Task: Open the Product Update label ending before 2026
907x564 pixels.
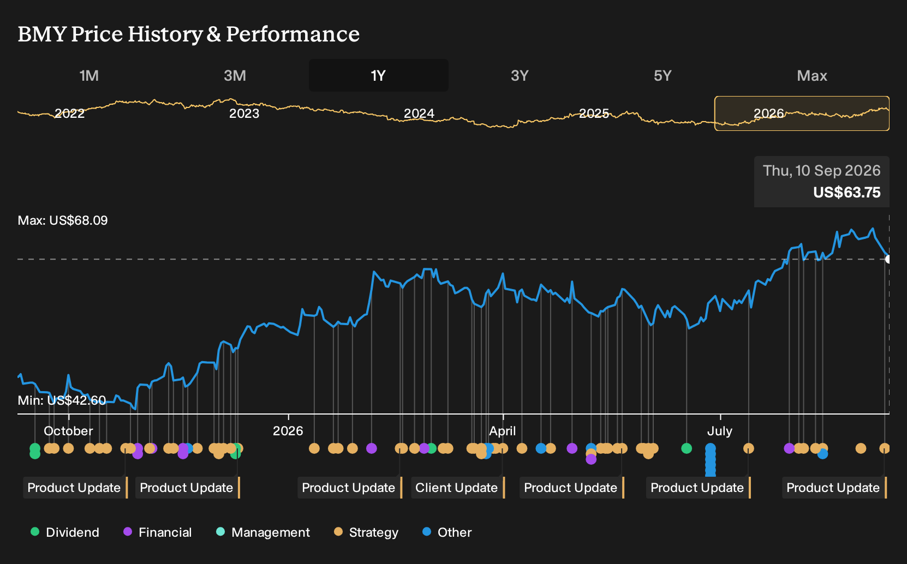Action: 188,488
